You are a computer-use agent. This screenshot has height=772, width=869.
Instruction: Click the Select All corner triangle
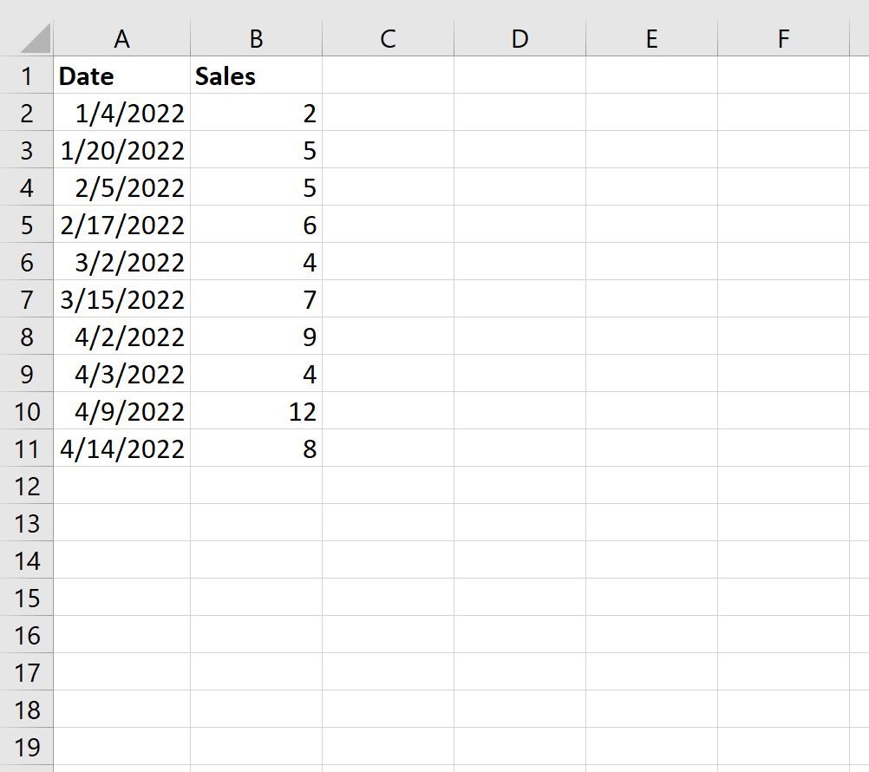(36, 39)
